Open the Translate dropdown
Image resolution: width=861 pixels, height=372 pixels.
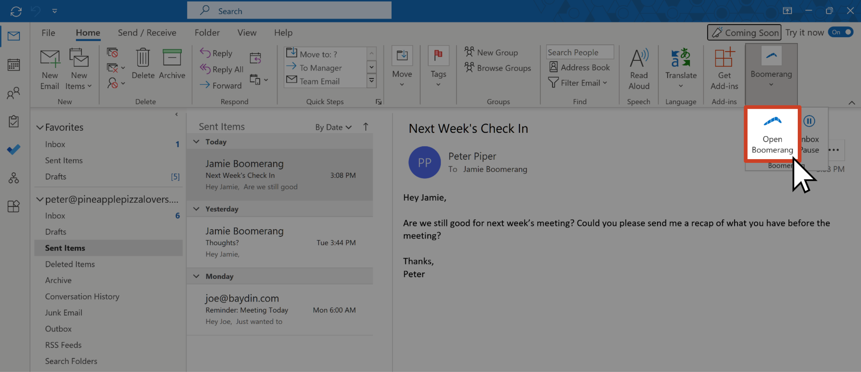click(681, 69)
